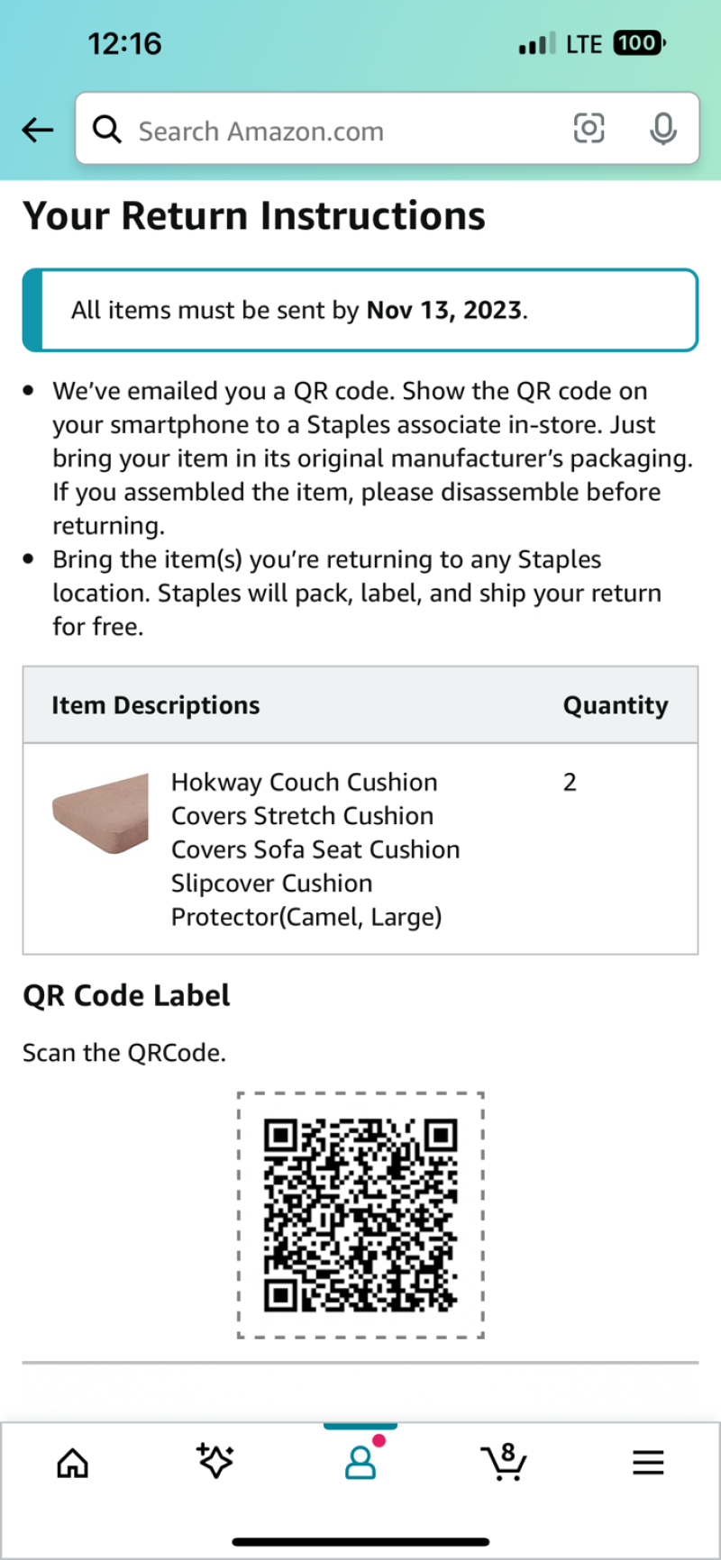Tap the Hokway Couch Cushion Covers description
The height and width of the screenshot is (1560, 721).
pos(315,849)
